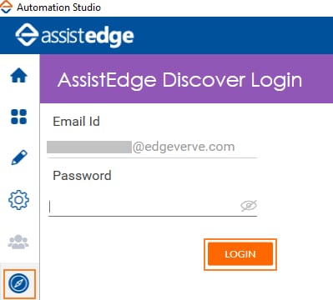Image resolution: width=333 pixels, height=300 pixels.
Task: Select the compass Discover icon
Action: (x=18, y=283)
